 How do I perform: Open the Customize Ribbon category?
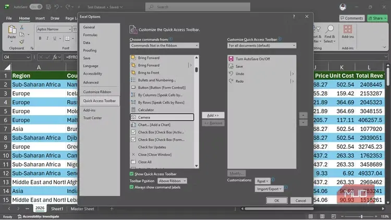[x=100, y=92]
